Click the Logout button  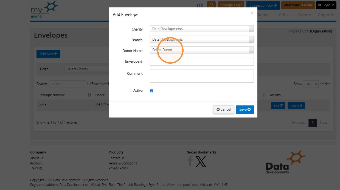point(326,5)
